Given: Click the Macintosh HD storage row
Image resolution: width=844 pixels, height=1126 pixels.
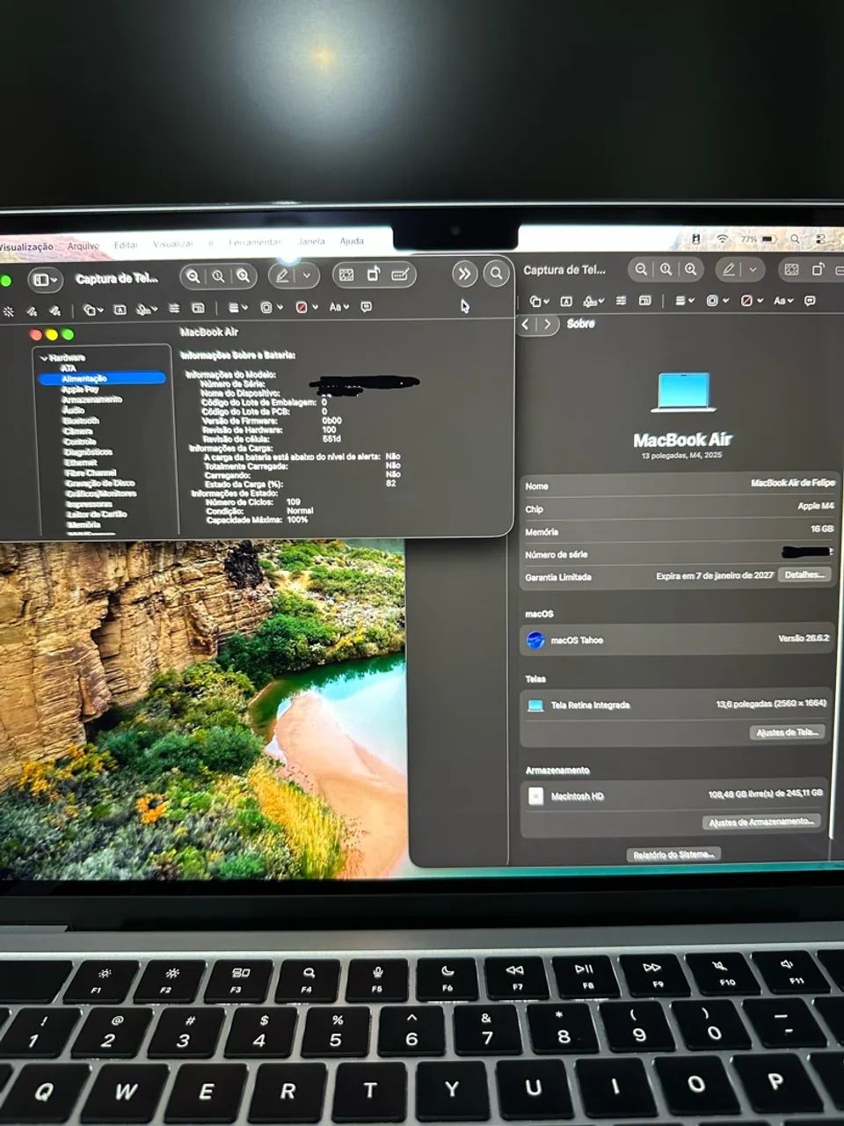Looking at the screenshot, I should [676, 795].
